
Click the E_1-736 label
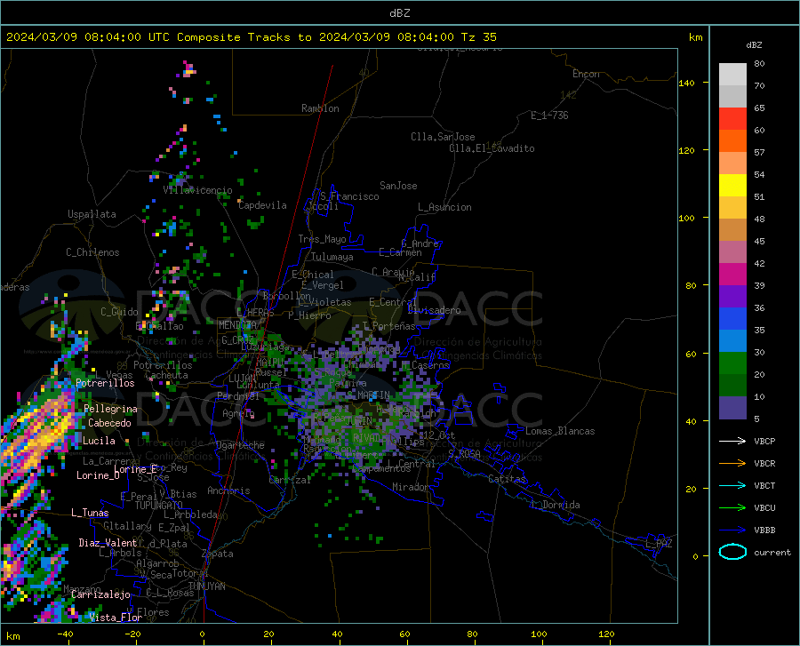point(549,116)
